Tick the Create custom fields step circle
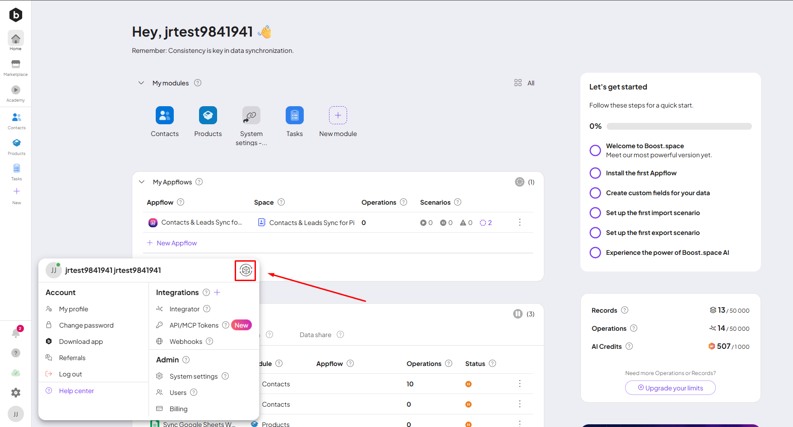Viewport: 793px width, 427px height. click(595, 193)
